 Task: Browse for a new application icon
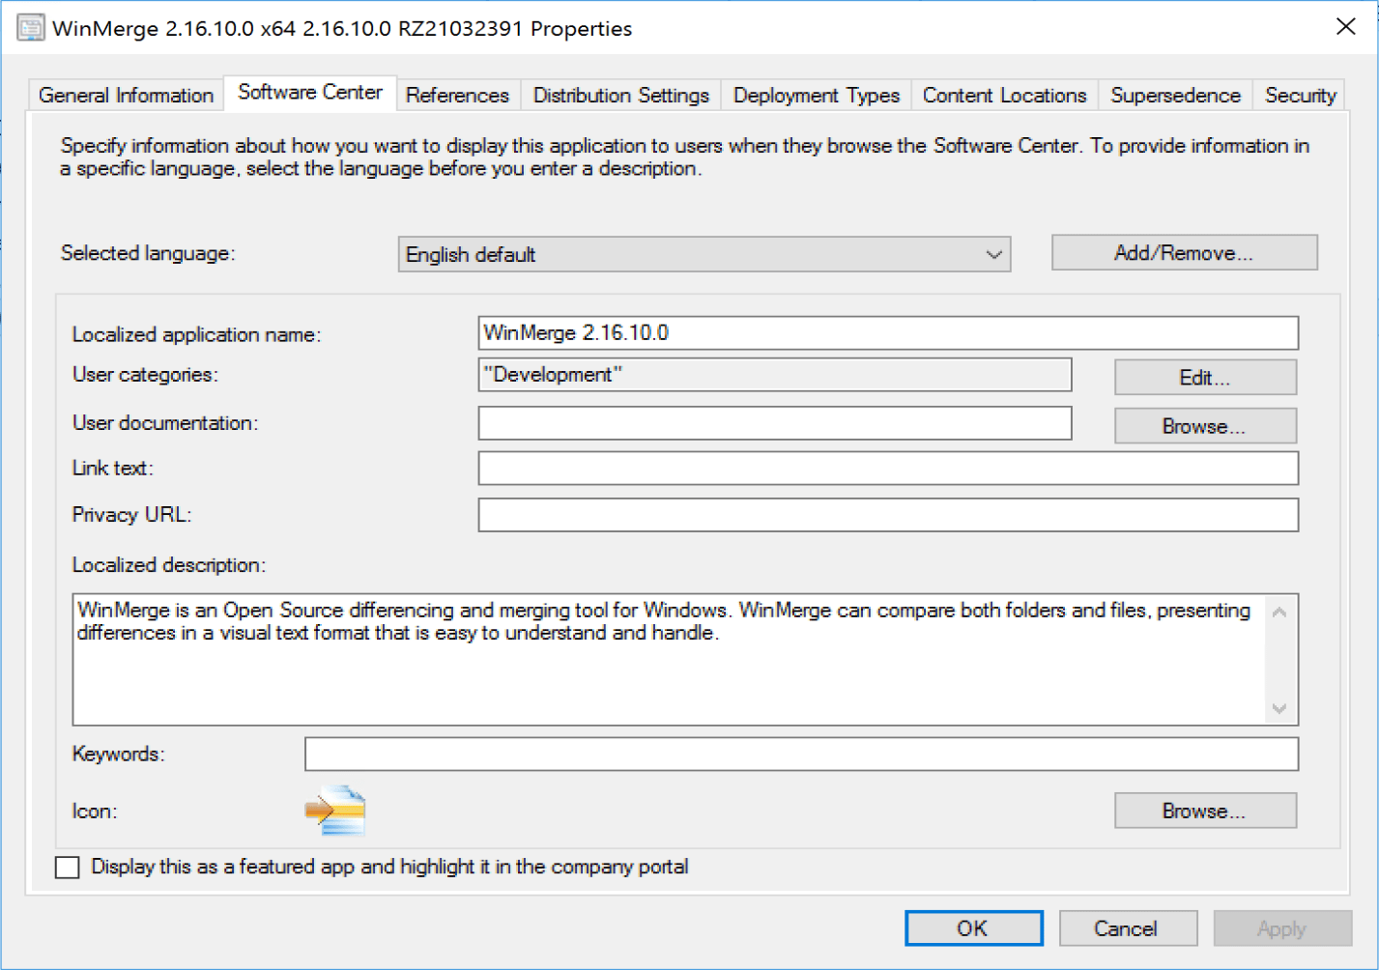point(1204,811)
